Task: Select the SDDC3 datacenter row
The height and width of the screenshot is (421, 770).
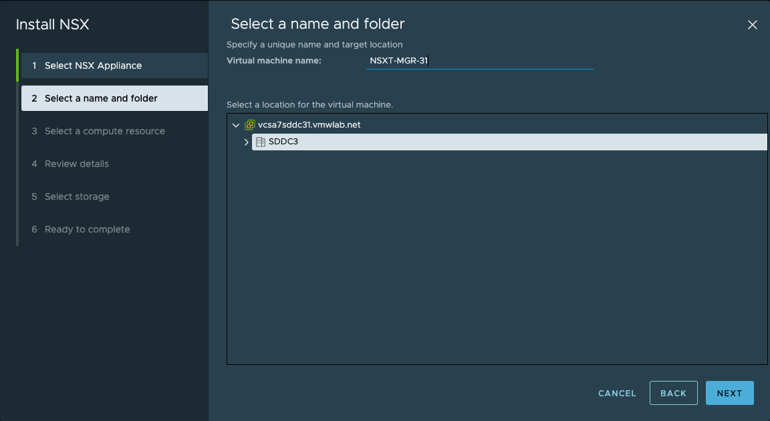Action: click(x=509, y=142)
